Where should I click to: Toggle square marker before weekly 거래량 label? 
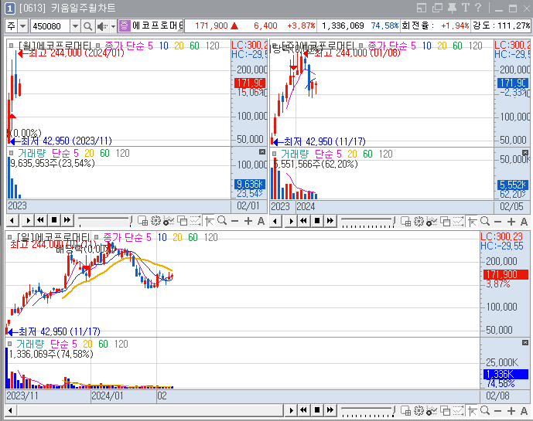pyautogui.click(x=275, y=154)
